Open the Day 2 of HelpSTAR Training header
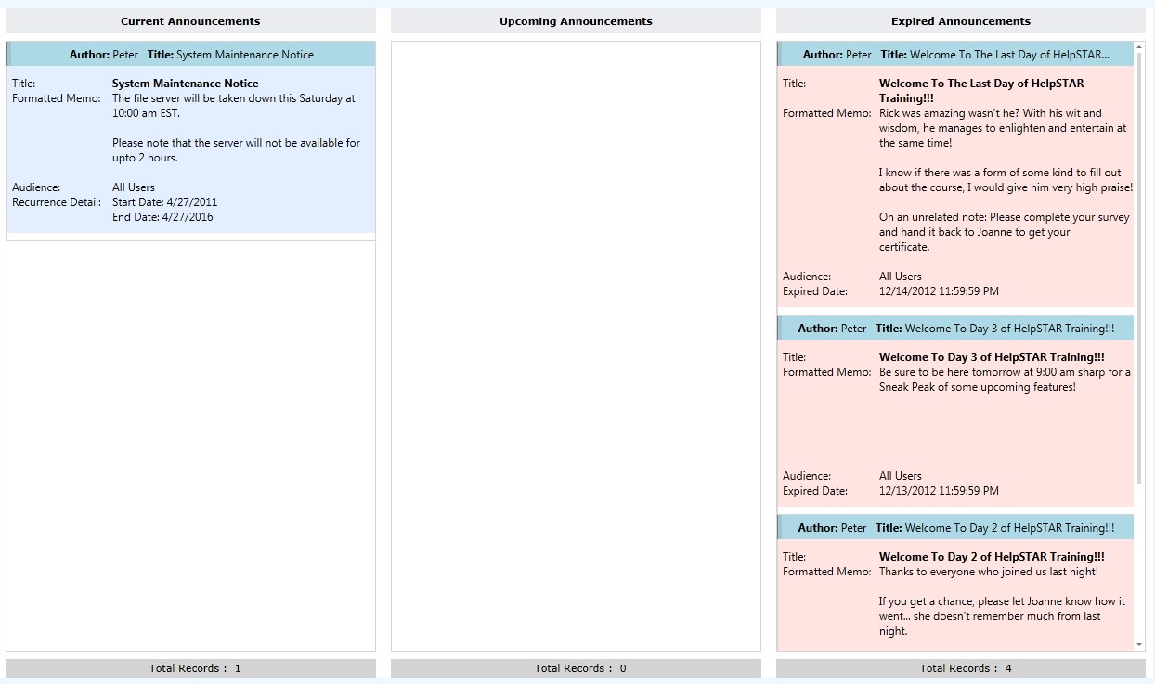The image size is (1155, 684). [x=955, y=528]
